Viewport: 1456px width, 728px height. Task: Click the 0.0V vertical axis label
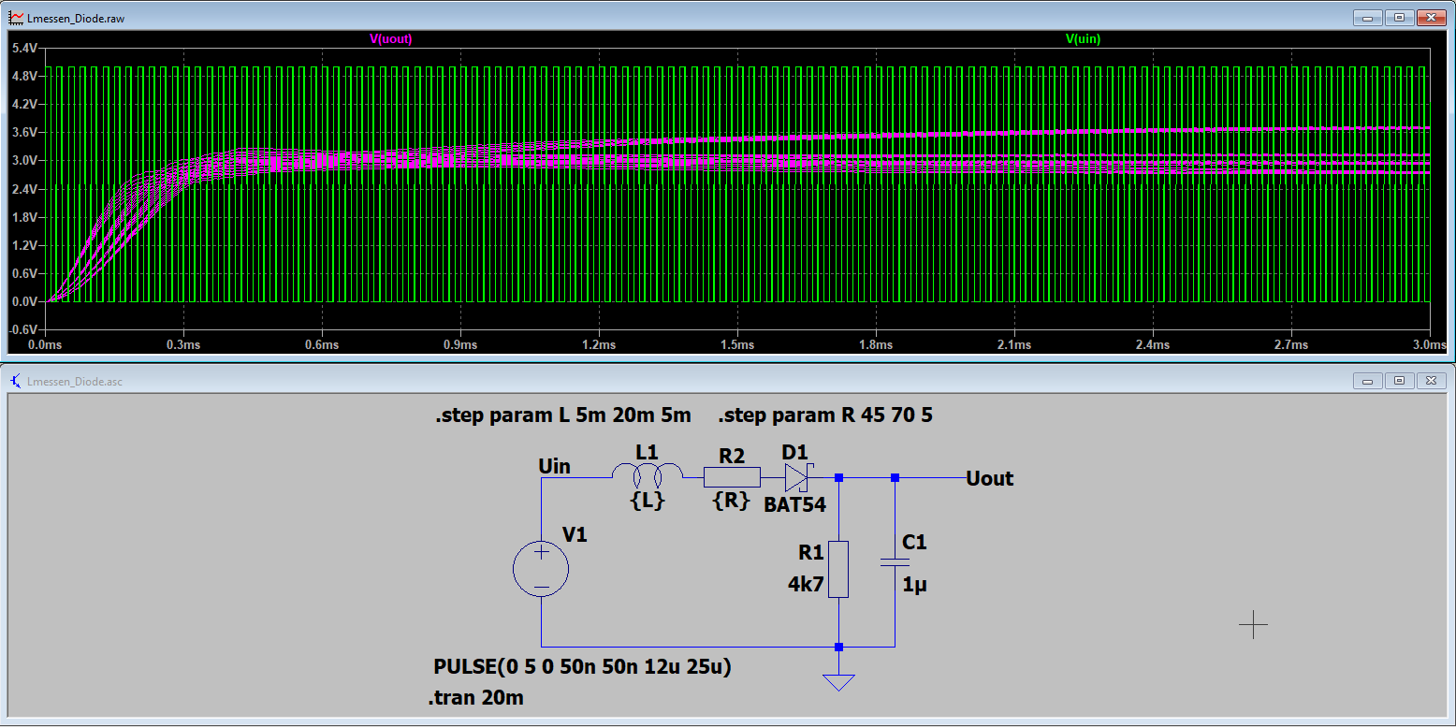click(x=23, y=301)
